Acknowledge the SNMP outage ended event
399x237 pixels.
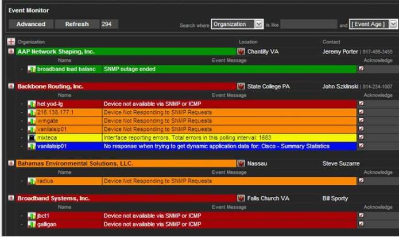(361, 68)
